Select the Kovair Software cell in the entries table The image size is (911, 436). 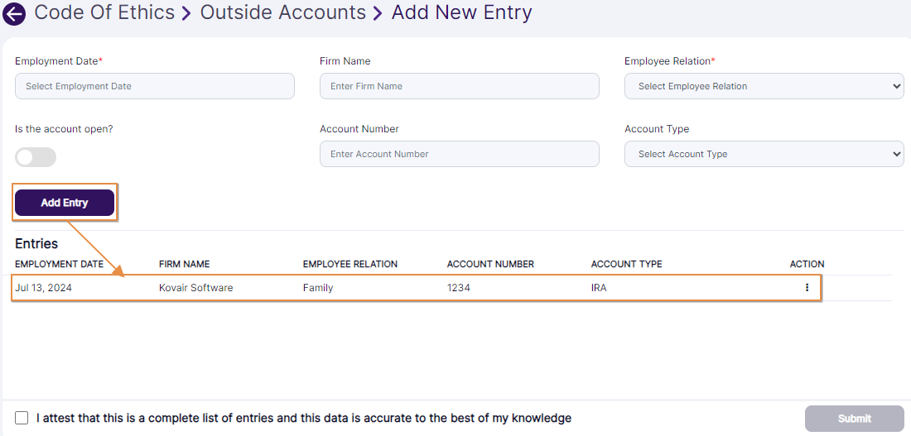tap(196, 288)
